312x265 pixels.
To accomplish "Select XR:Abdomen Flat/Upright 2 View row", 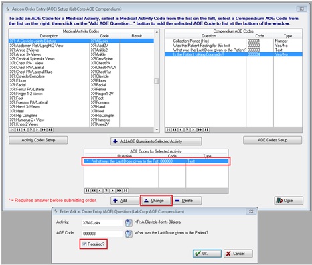I will 81,46.
